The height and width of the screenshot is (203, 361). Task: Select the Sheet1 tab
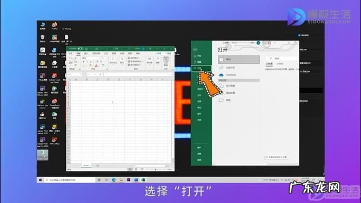[86, 166]
